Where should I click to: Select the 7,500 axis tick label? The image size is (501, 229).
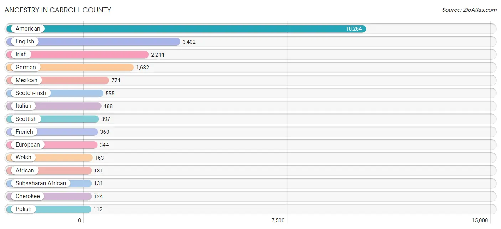click(278, 220)
